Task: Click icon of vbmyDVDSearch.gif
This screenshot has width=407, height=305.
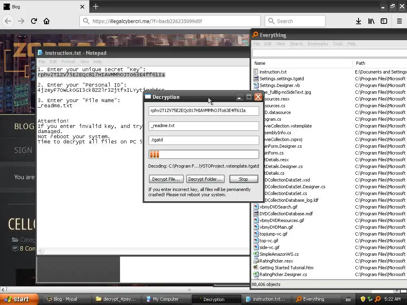Action: click(x=256, y=207)
